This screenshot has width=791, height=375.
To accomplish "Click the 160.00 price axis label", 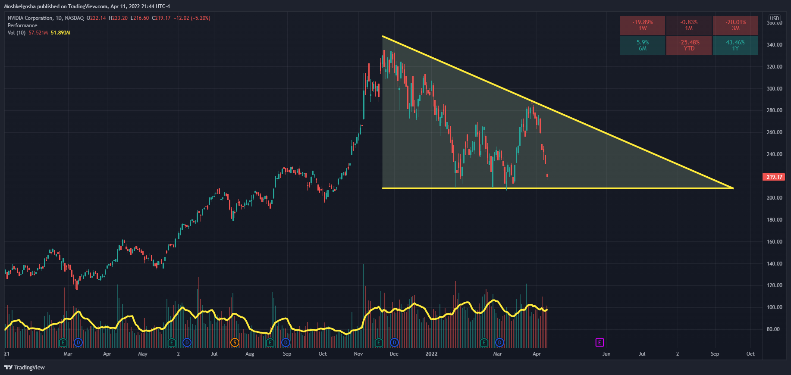I will 774,242.
